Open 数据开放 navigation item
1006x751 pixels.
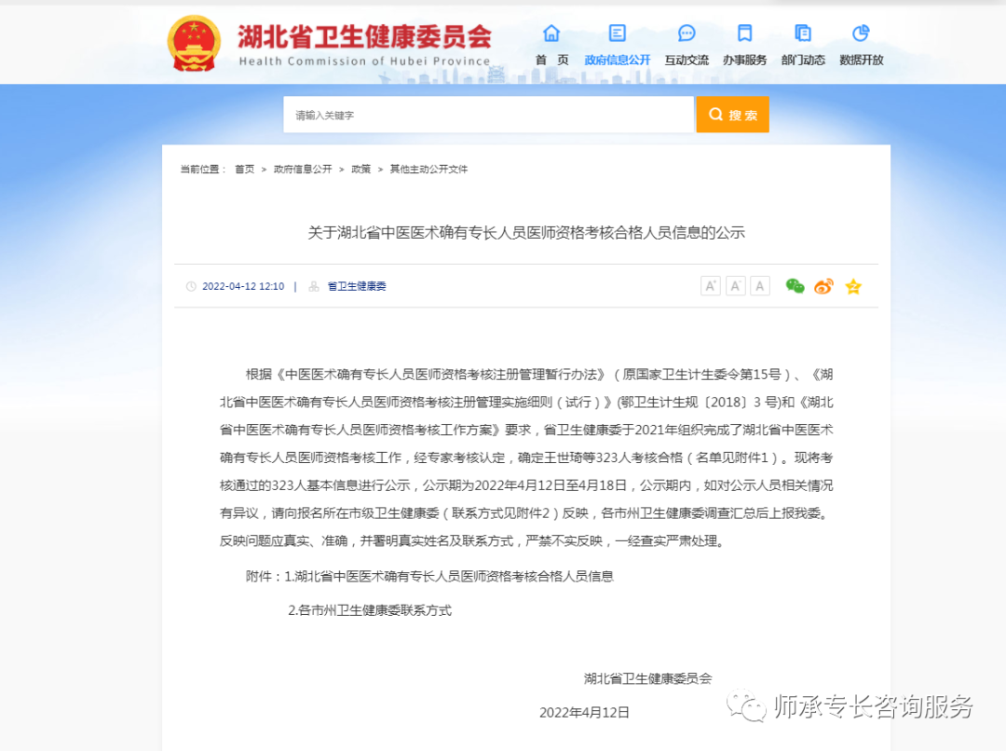(x=862, y=60)
